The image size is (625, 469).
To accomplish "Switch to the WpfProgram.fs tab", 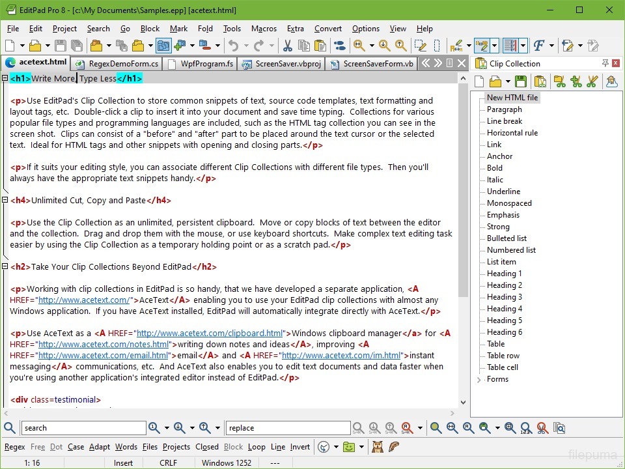I will point(201,64).
